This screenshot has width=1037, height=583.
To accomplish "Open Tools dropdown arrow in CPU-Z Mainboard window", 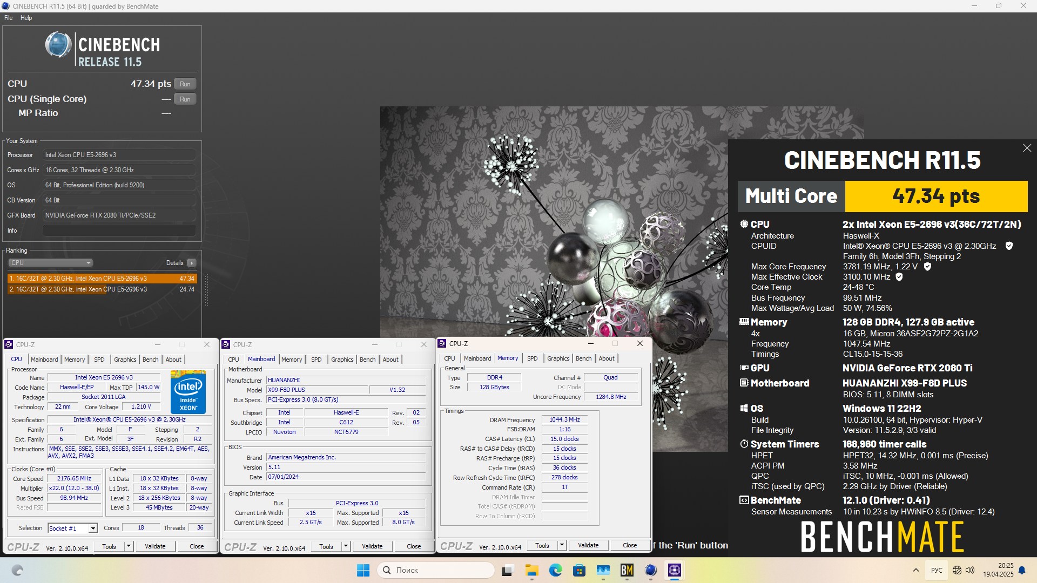I will click(x=346, y=546).
